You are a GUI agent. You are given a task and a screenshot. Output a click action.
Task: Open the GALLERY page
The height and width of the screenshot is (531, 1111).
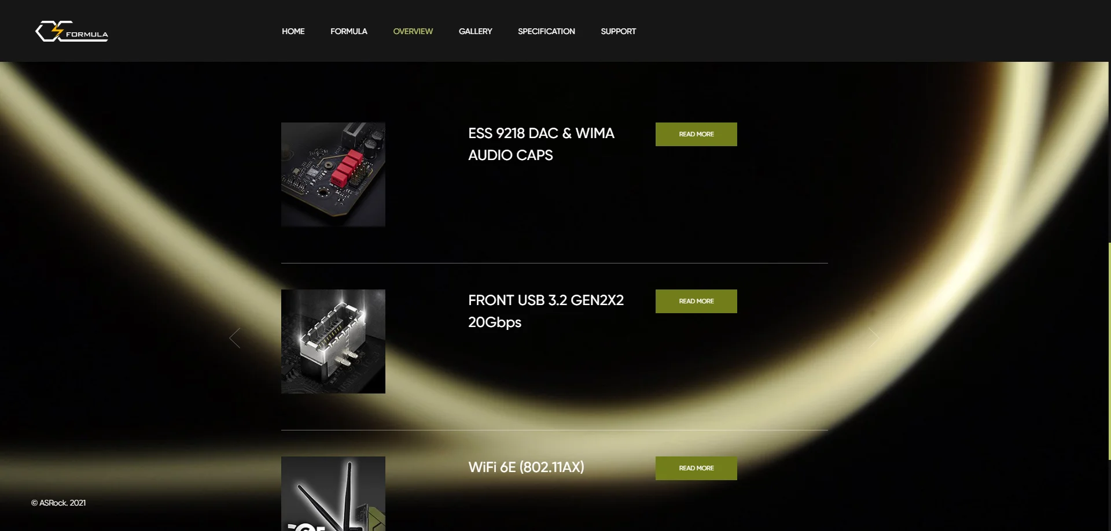pos(475,31)
